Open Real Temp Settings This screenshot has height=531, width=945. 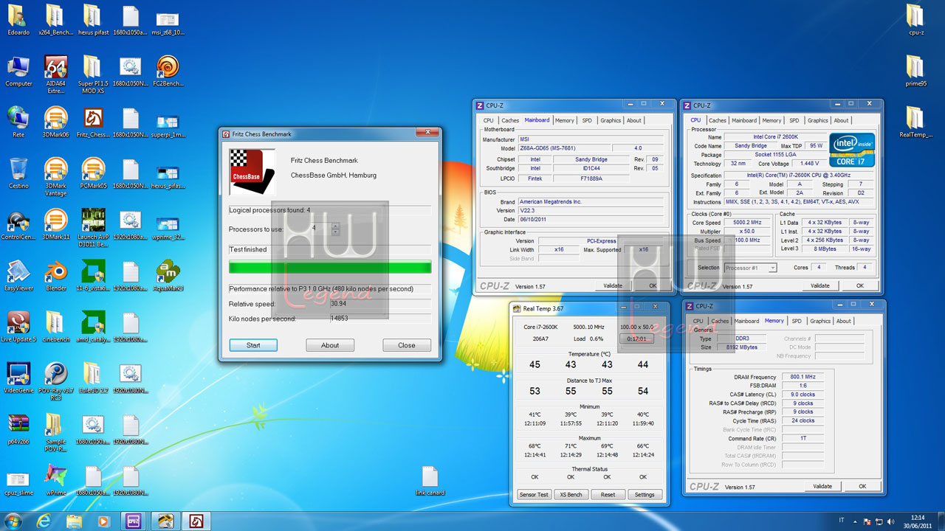tap(645, 494)
